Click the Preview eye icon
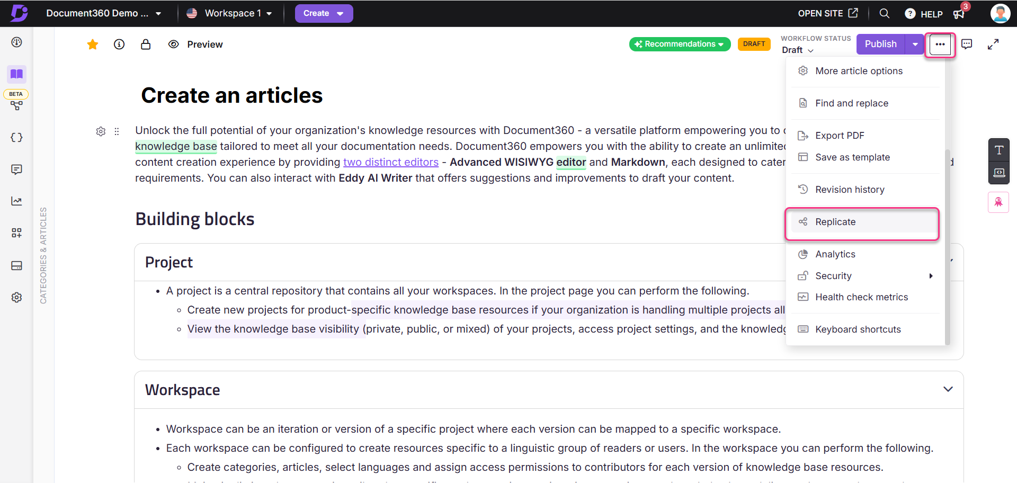The width and height of the screenshot is (1017, 483). [x=173, y=44]
